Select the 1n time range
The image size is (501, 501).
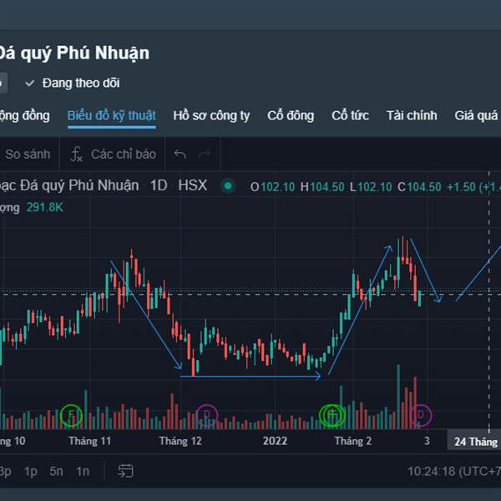tap(83, 471)
